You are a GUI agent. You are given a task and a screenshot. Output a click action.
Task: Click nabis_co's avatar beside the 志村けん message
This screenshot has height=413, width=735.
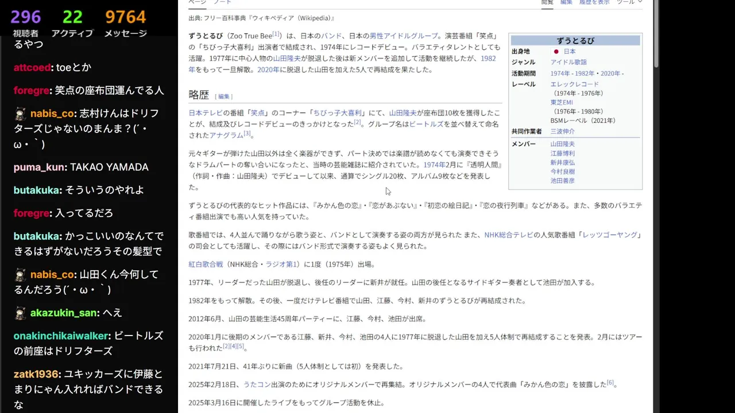[x=20, y=114]
